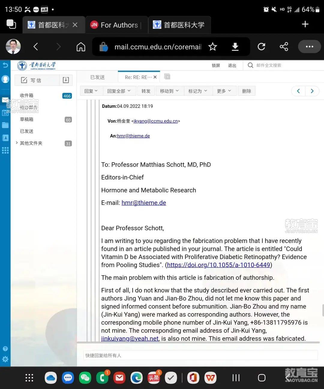Open the calendar icon in blue sidebar
Viewport: 324px width, 389px height.
(5, 113)
